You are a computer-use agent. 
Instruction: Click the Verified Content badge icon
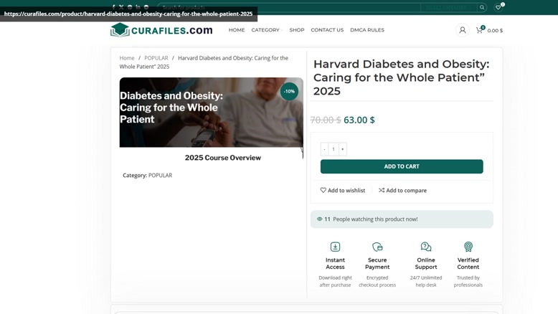coord(468,247)
